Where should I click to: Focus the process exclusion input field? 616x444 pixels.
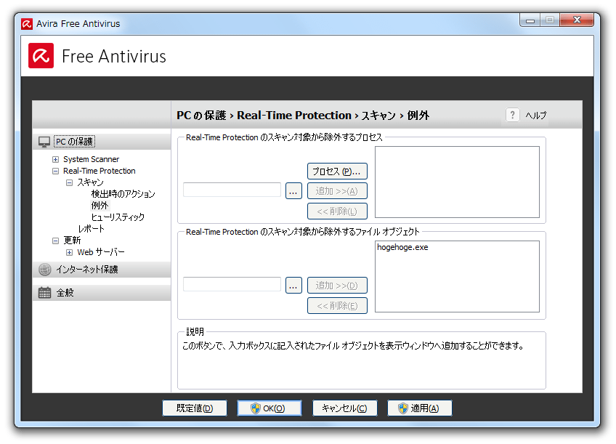[232, 190]
